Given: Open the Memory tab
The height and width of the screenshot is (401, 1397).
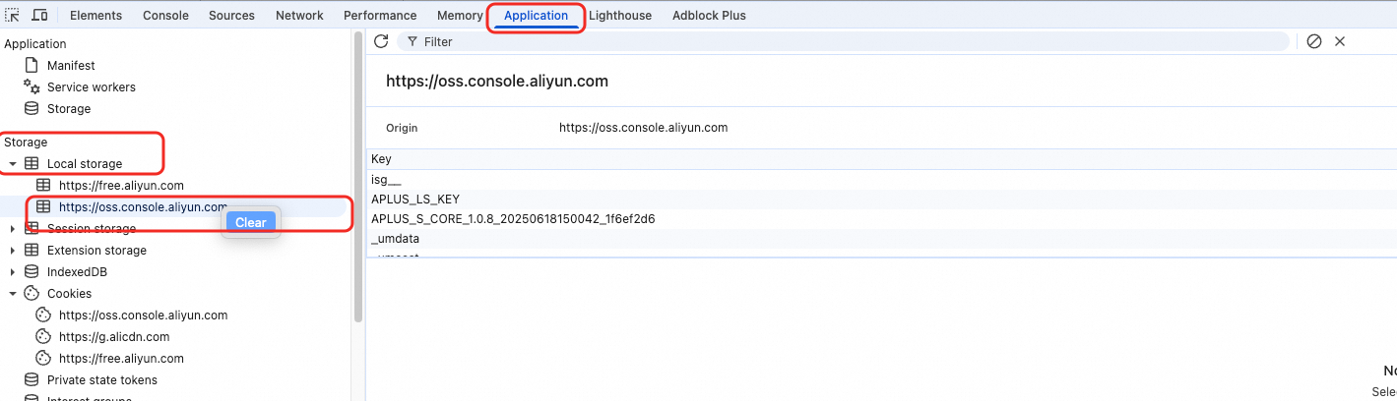Looking at the screenshot, I should point(460,16).
